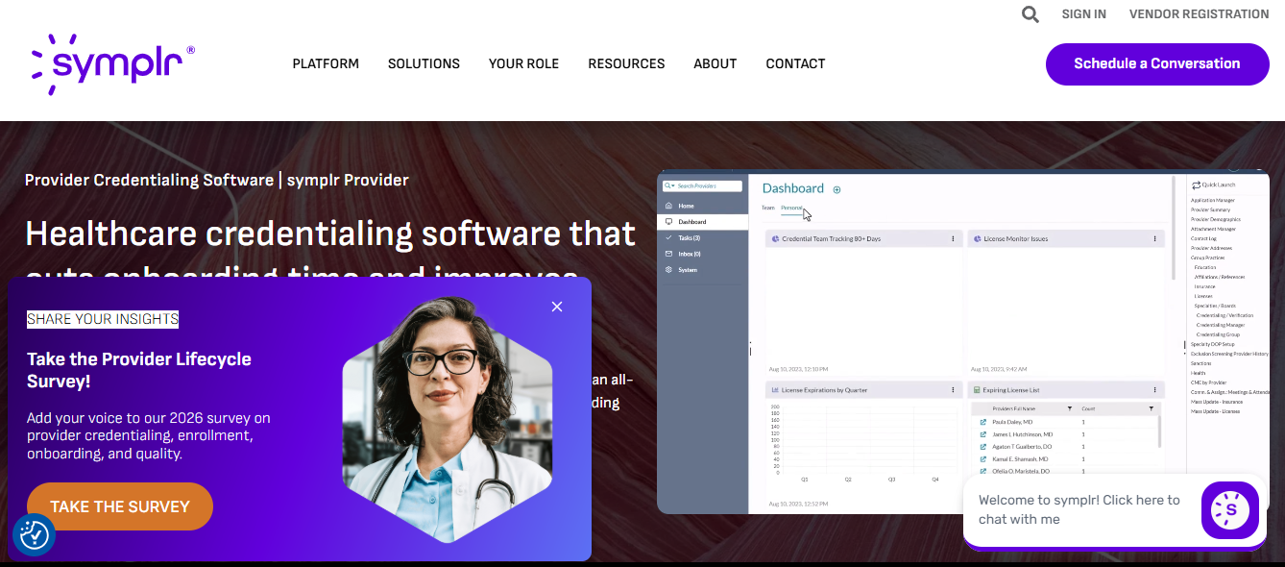Viewport: 1285px width, 567px height.
Task: Open Exclusion Screening Provider History entry
Action: coord(1229,354)
